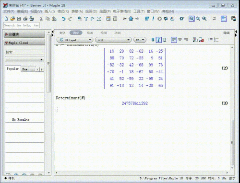Click the 文字 mode button
This screenshot has height=183, width=240.
[62, 33]
